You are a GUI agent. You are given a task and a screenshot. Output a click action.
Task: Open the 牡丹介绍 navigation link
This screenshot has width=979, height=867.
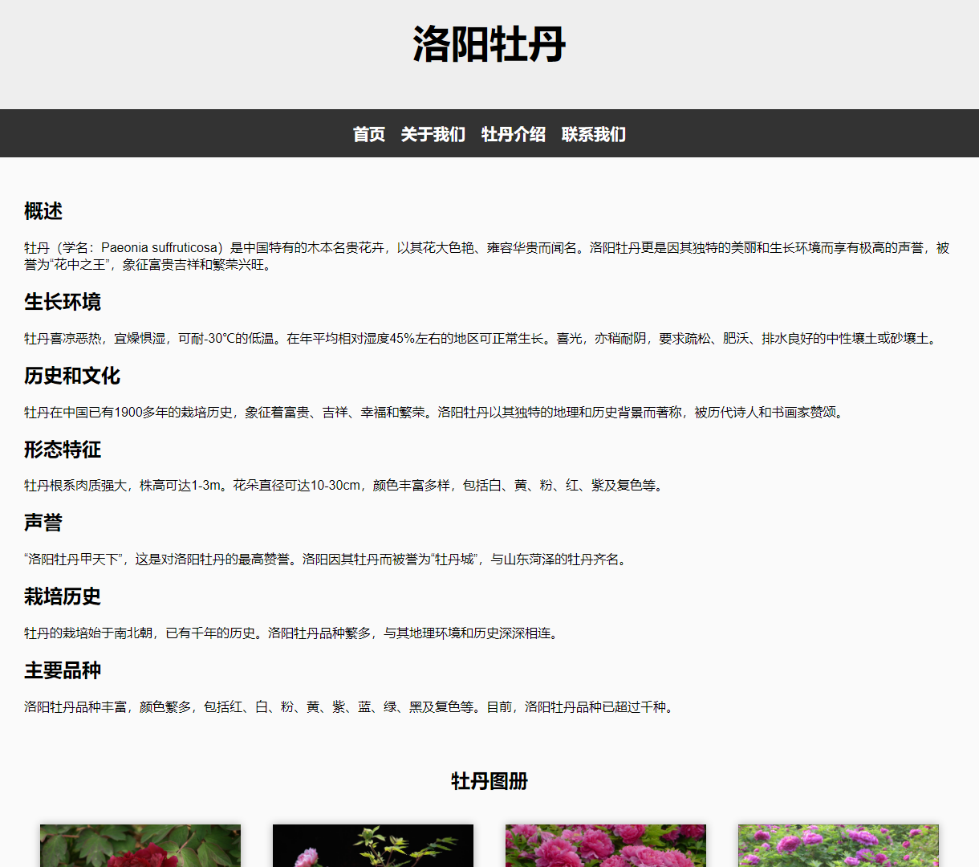(514, 135)
